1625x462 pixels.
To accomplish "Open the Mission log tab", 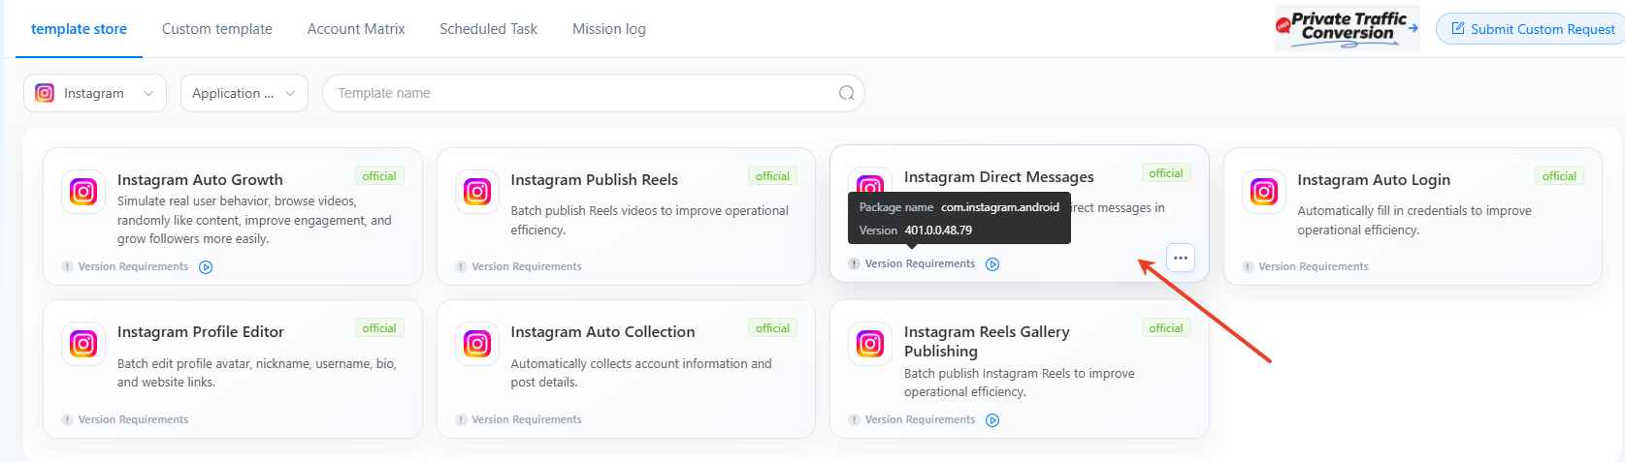I will click(609, 29).
